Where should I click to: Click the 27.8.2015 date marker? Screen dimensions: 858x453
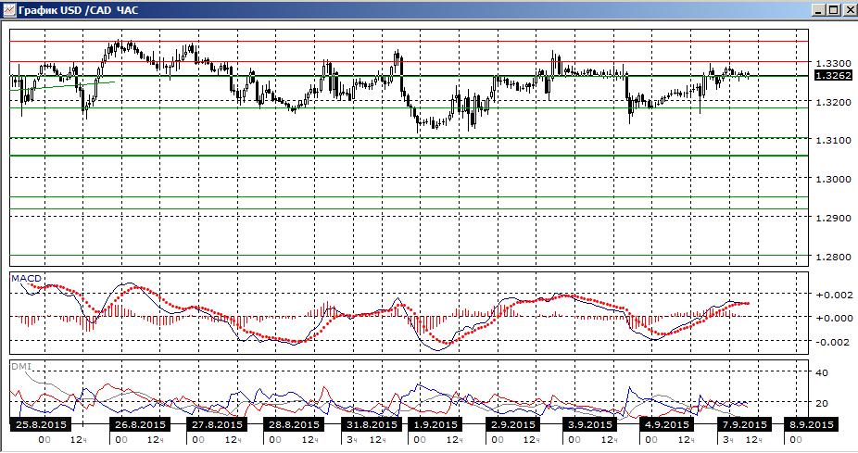[x=215, y=424]
